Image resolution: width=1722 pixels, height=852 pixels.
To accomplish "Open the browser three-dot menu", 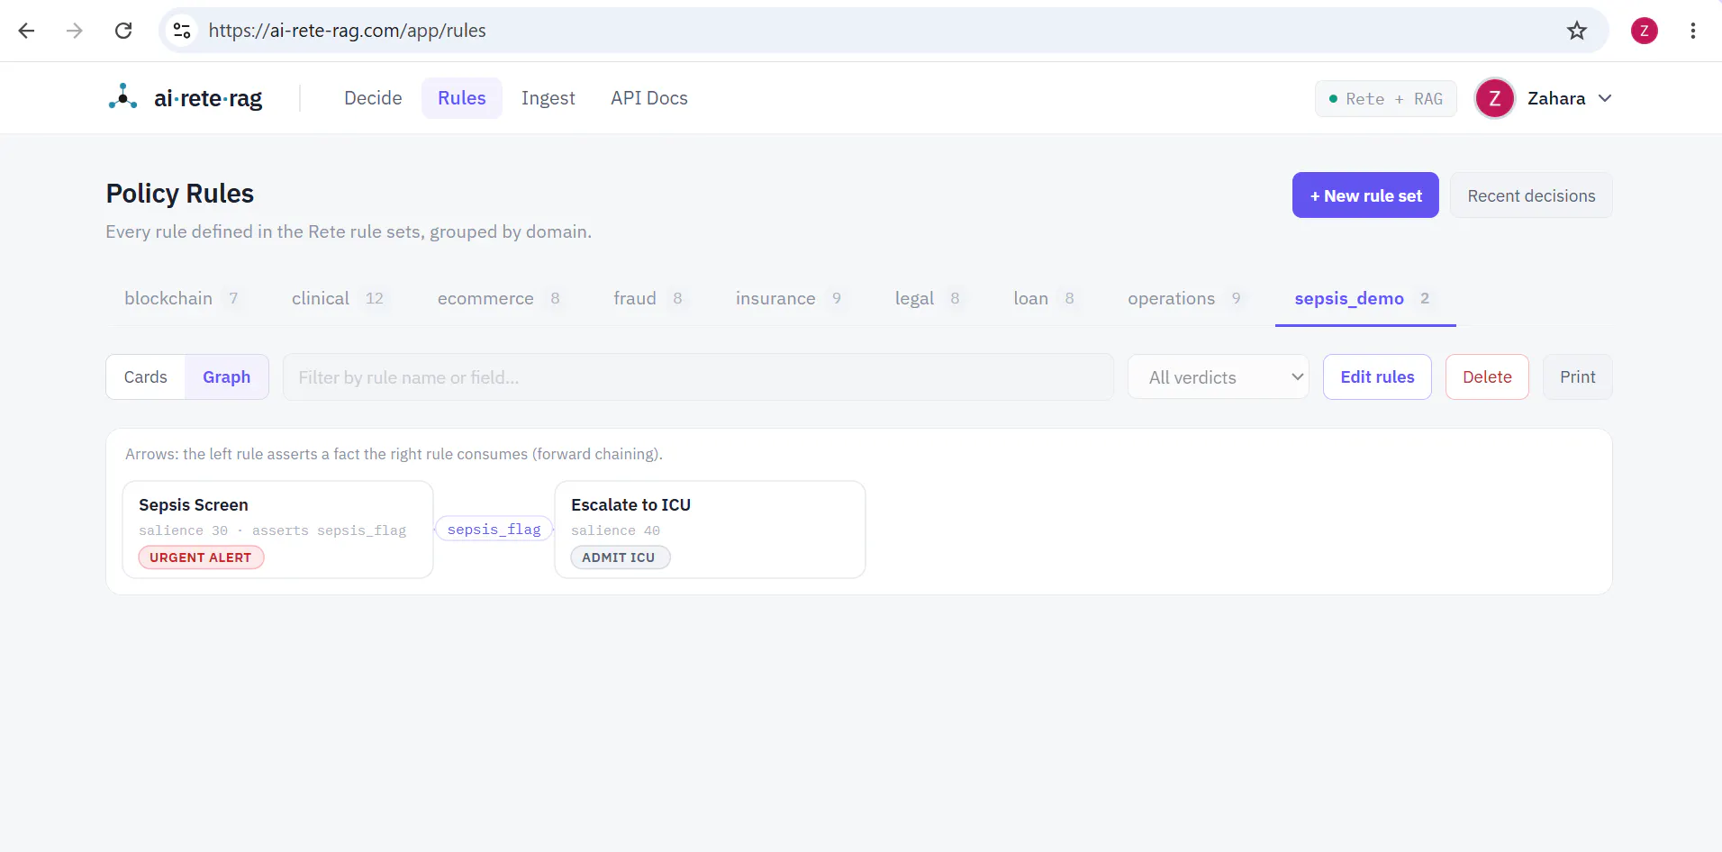I will (1693, 31).
